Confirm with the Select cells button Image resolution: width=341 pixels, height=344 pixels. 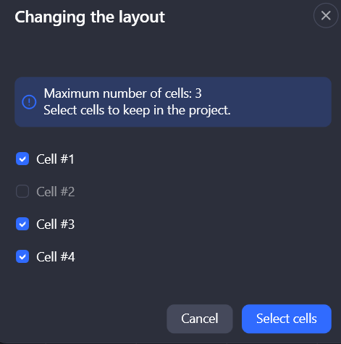(x=287, y=319)
